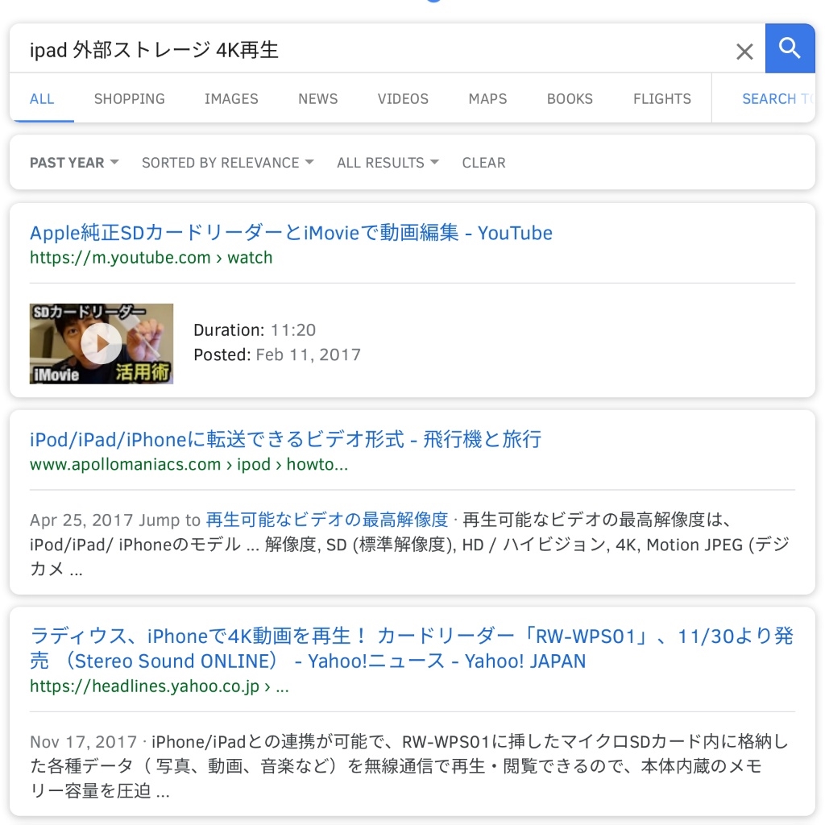
Task: Open the FLIGHTS tab
Action: coord(662,99)
